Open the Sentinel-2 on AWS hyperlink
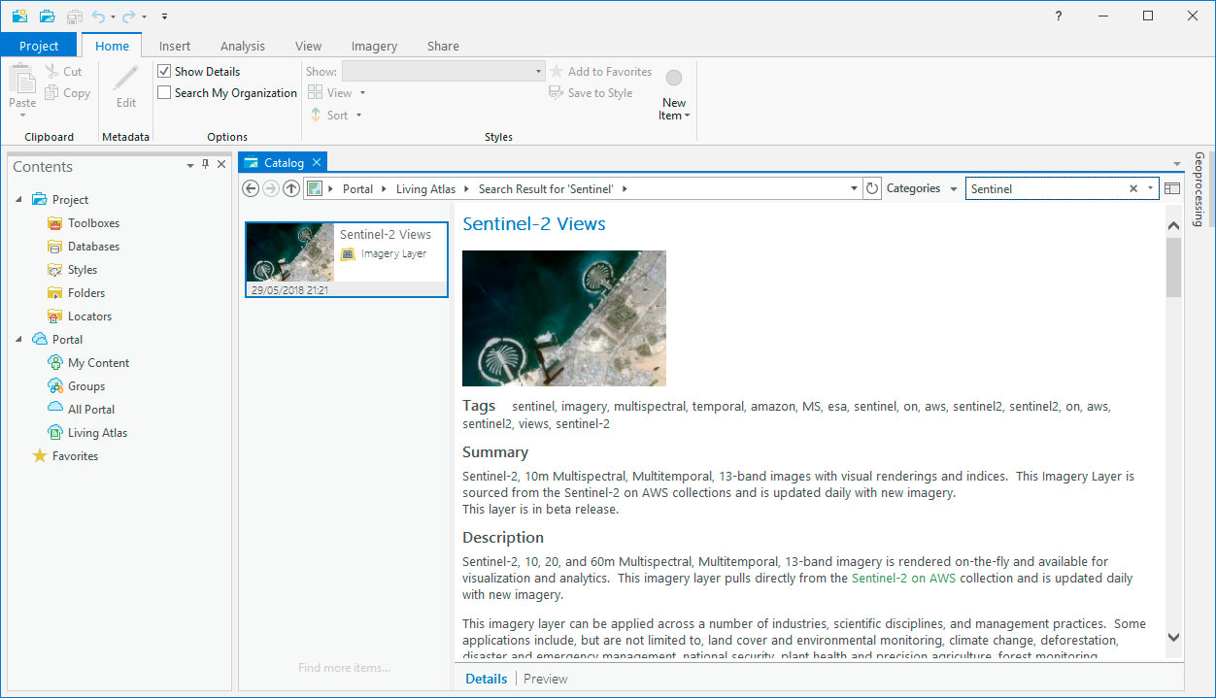 click(903, 579)
